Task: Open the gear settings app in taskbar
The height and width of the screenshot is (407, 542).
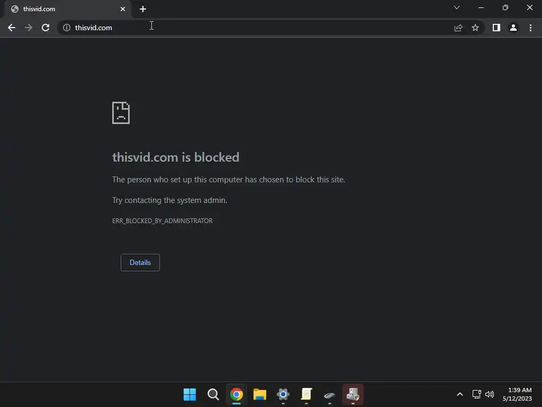Action: coord(283,394)
